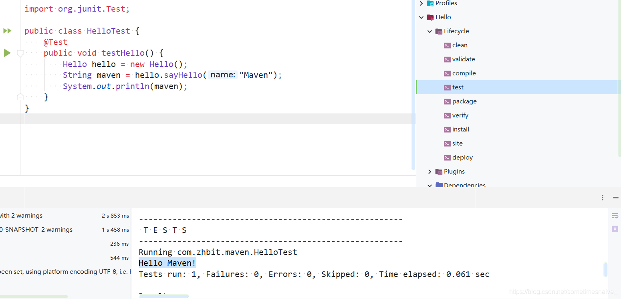The height and width of the screenshot is (299, 621).
Task: Click the console vertical scrollbar
Action: pyautogui.click(x=605, y=269)
